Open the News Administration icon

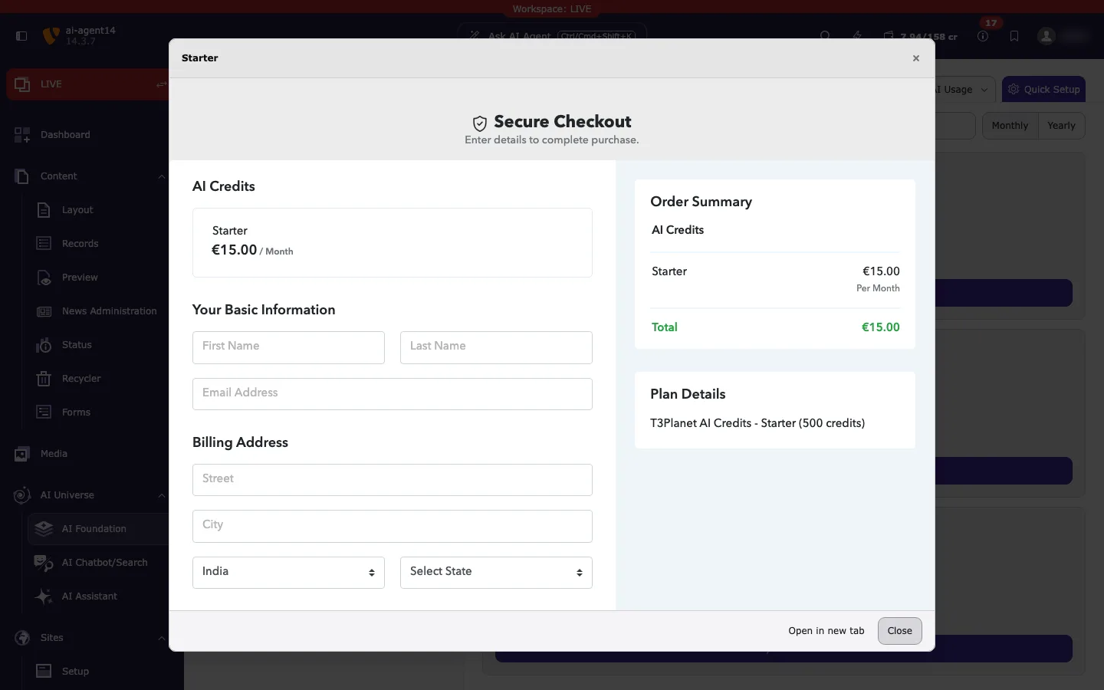[44, 311]
